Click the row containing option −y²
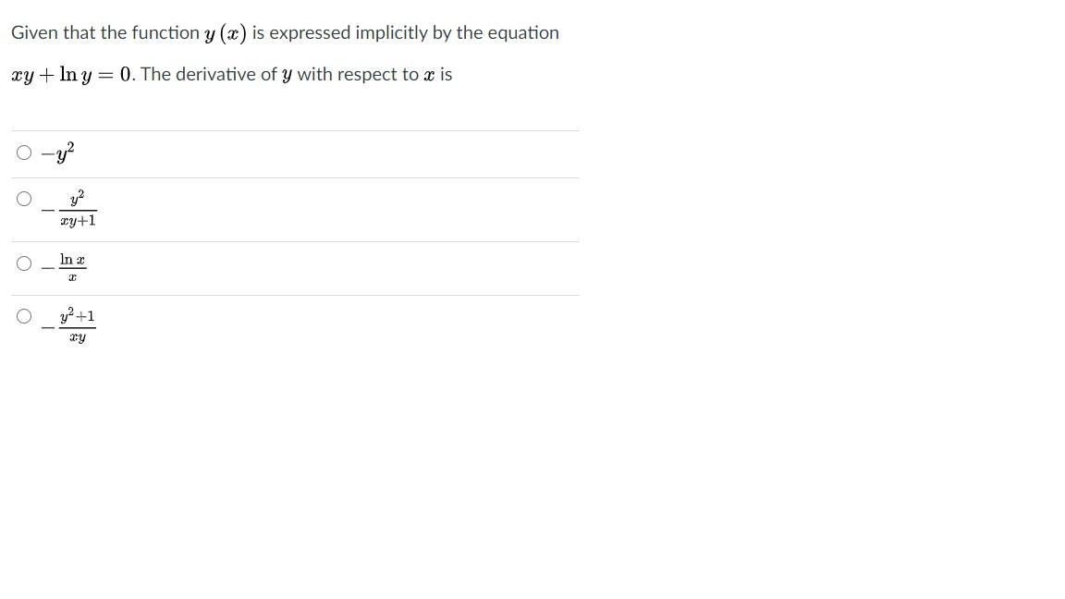The image size is (1065, 599). coord(277,153)
